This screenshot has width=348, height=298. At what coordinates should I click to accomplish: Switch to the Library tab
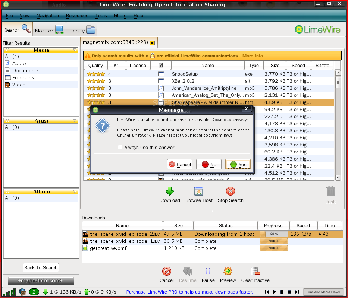tap(82, 29)
